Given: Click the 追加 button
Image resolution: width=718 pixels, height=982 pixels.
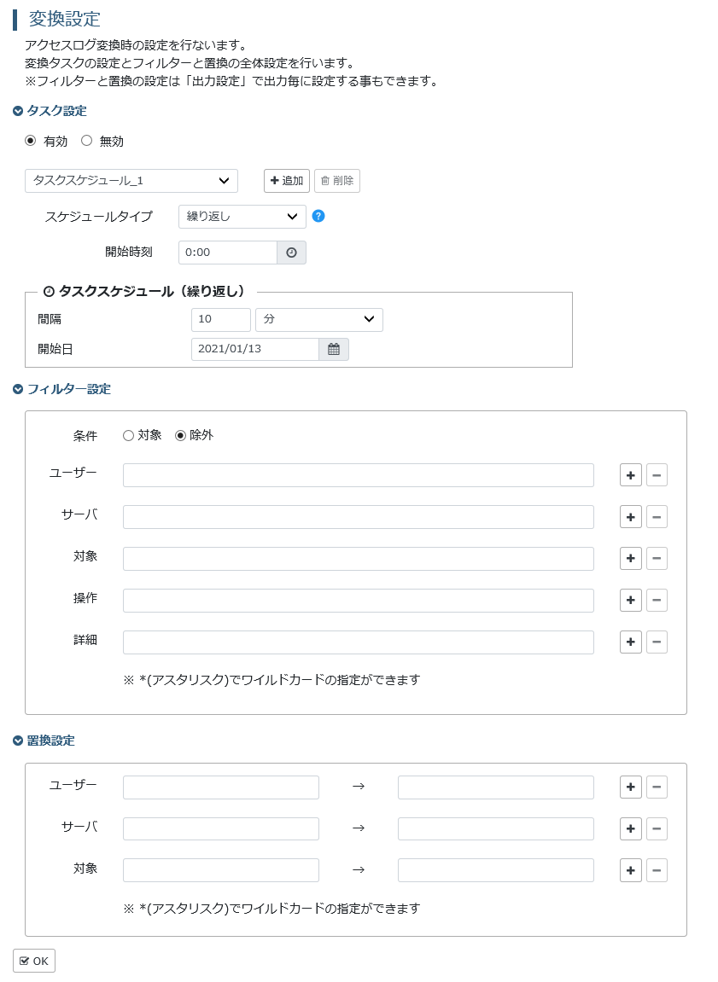Looking at the screenshot, I should 287,180.
